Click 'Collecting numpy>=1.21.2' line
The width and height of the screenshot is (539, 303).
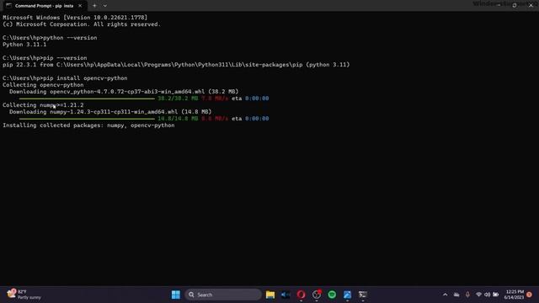click(x=43, y=105)
